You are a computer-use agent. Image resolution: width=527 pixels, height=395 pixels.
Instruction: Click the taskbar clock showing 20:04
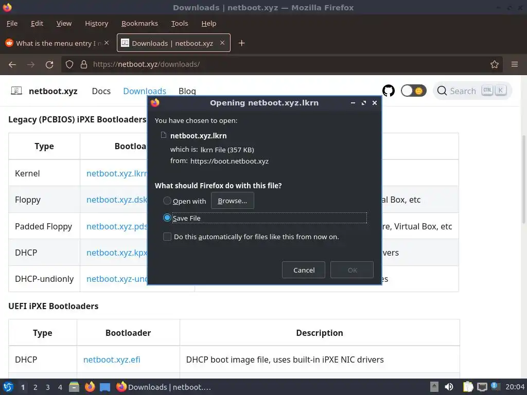515,387
